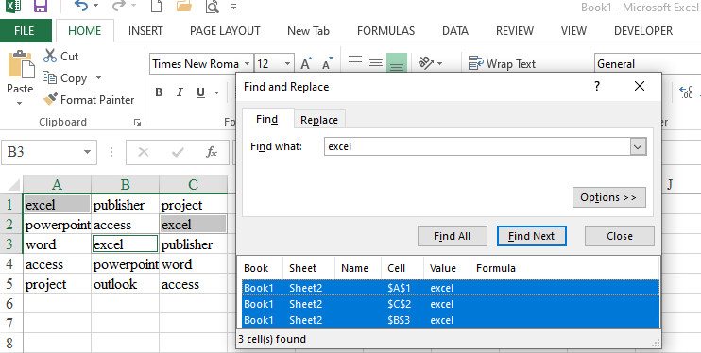Click the Orientation text angle icon
The height and width of the screenshot is (353, 701).
coord(426,63)
